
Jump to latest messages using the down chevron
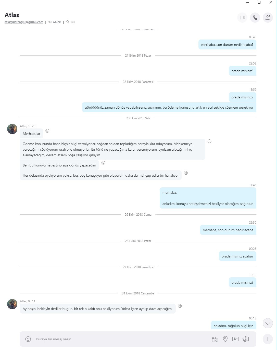click(268, 323)
